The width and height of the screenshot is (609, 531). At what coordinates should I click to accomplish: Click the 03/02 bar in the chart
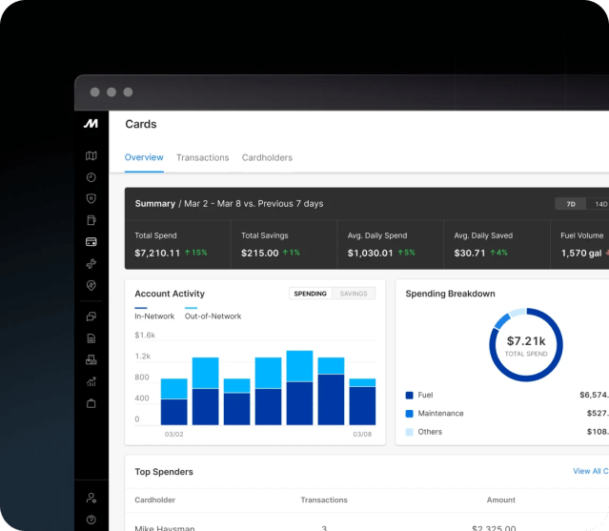coord(174,401)
